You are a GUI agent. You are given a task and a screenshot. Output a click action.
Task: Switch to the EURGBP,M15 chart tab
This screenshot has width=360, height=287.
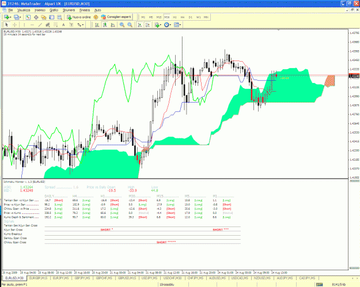click(x=39, y=278)
